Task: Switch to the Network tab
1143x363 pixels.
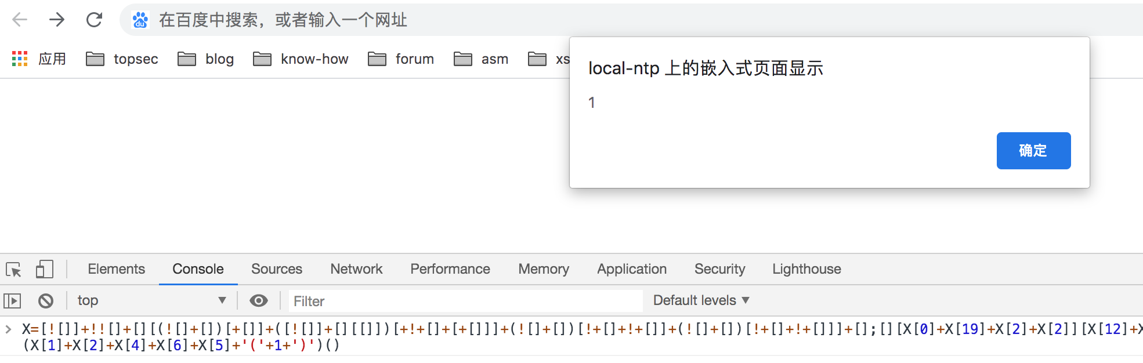Action: 356,269
